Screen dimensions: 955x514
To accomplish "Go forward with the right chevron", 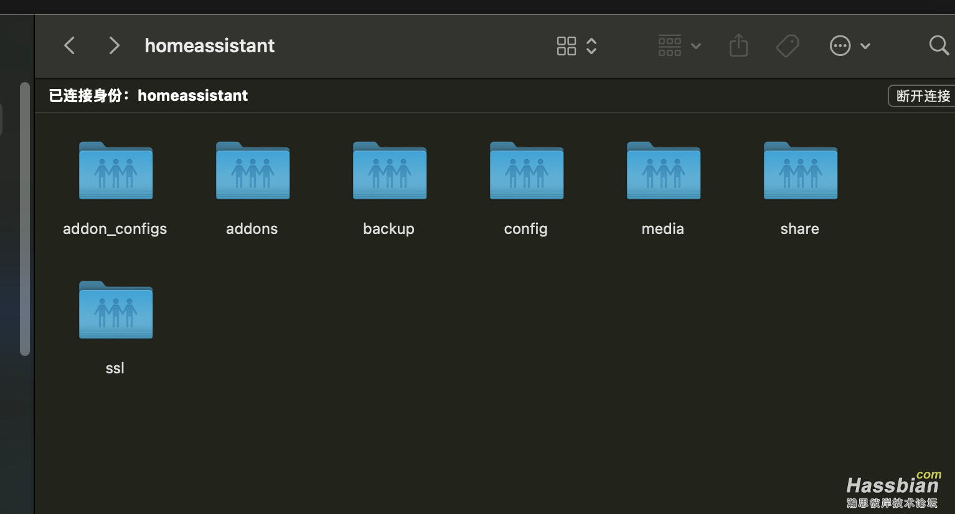I will coord(114,45).
